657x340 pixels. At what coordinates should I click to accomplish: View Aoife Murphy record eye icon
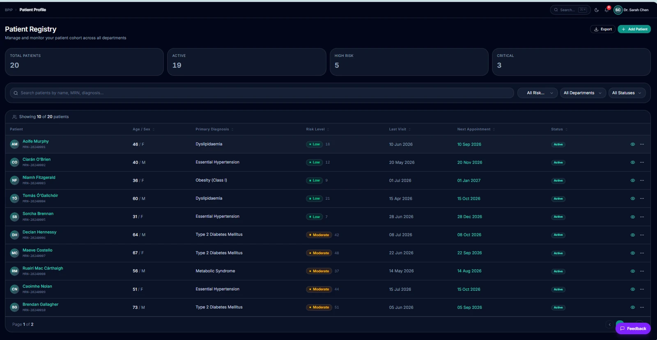[x=633, y=144]
